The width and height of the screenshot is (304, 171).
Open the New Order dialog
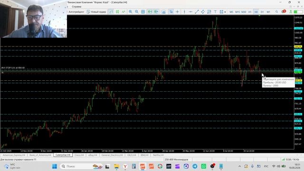coord(96,12)
